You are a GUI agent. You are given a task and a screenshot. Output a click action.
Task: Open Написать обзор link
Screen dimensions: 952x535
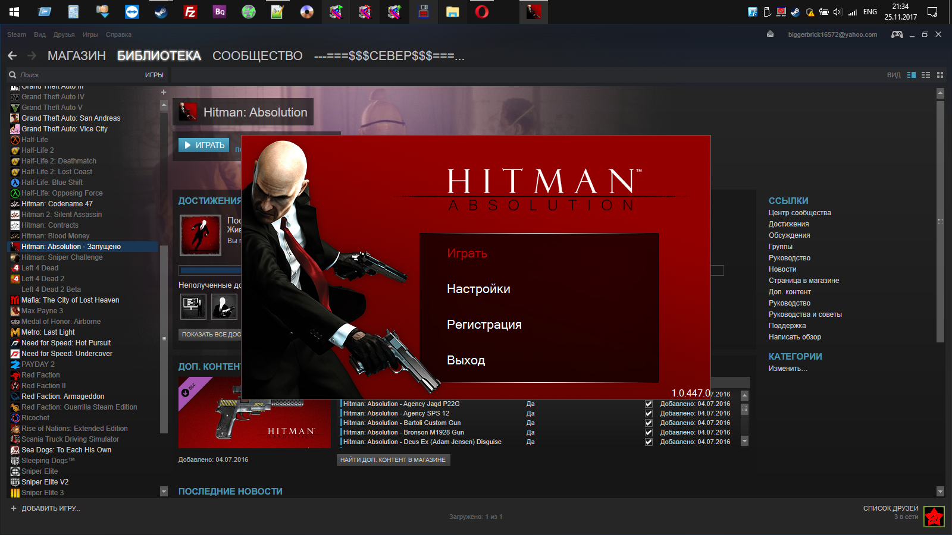794,337
